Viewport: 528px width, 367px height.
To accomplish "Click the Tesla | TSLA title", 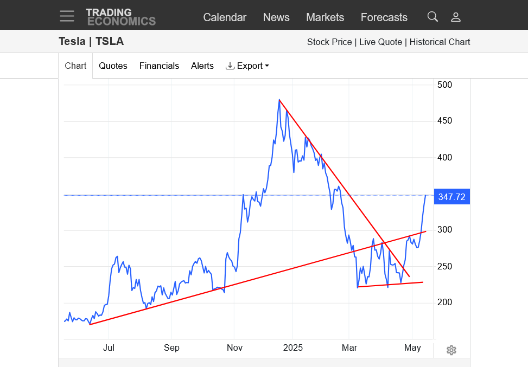I will coord(91,41).
